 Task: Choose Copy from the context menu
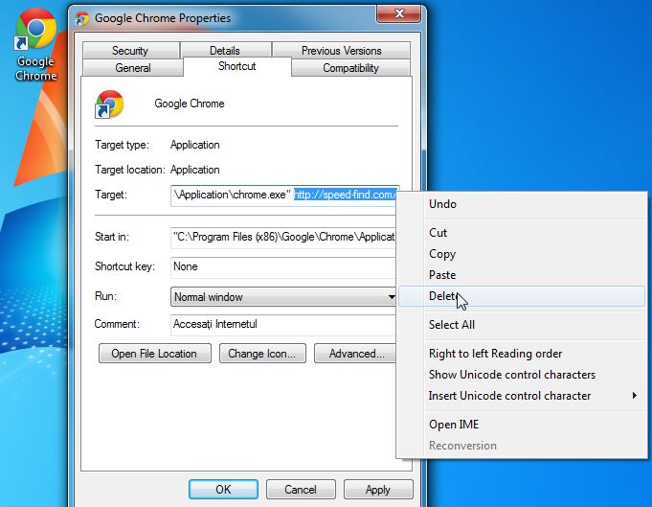coord(522,254)
